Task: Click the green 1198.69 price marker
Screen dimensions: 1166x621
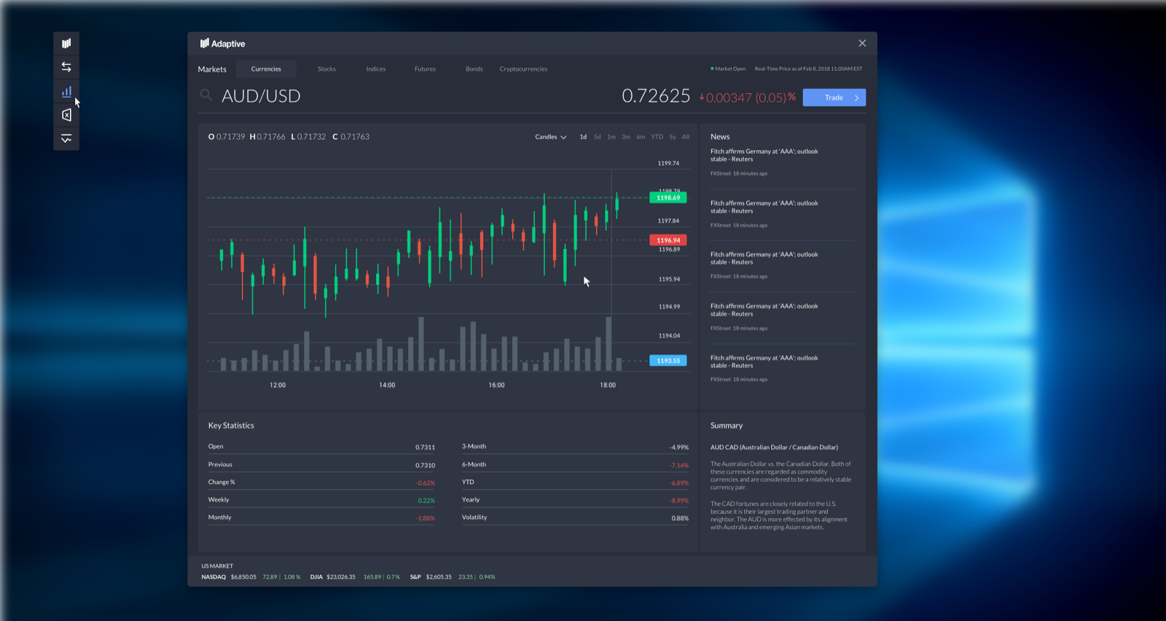Action: 668,198
